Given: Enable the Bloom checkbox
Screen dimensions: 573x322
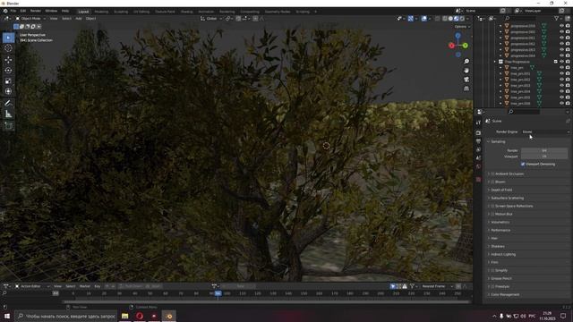Looking at the screenshot, I should pos(492,182).
